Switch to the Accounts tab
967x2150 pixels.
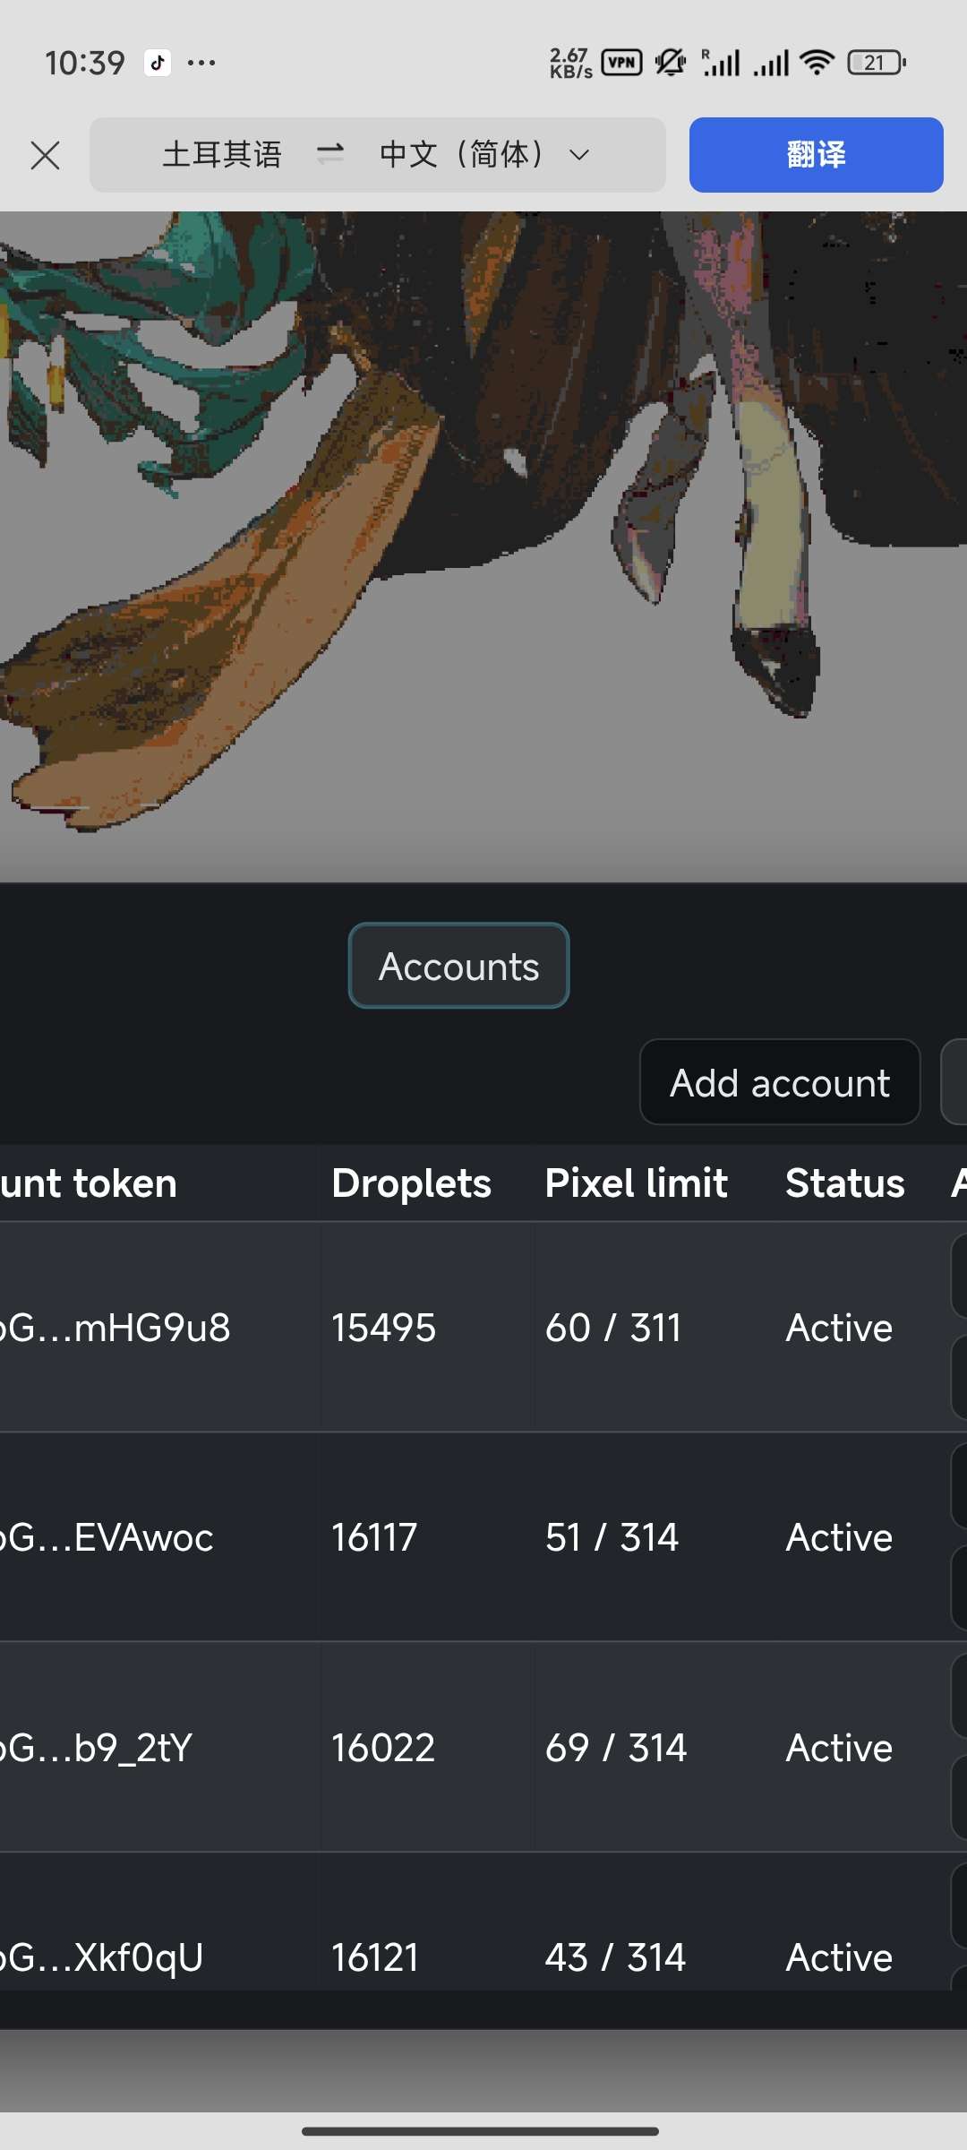[x=458, y=966]
